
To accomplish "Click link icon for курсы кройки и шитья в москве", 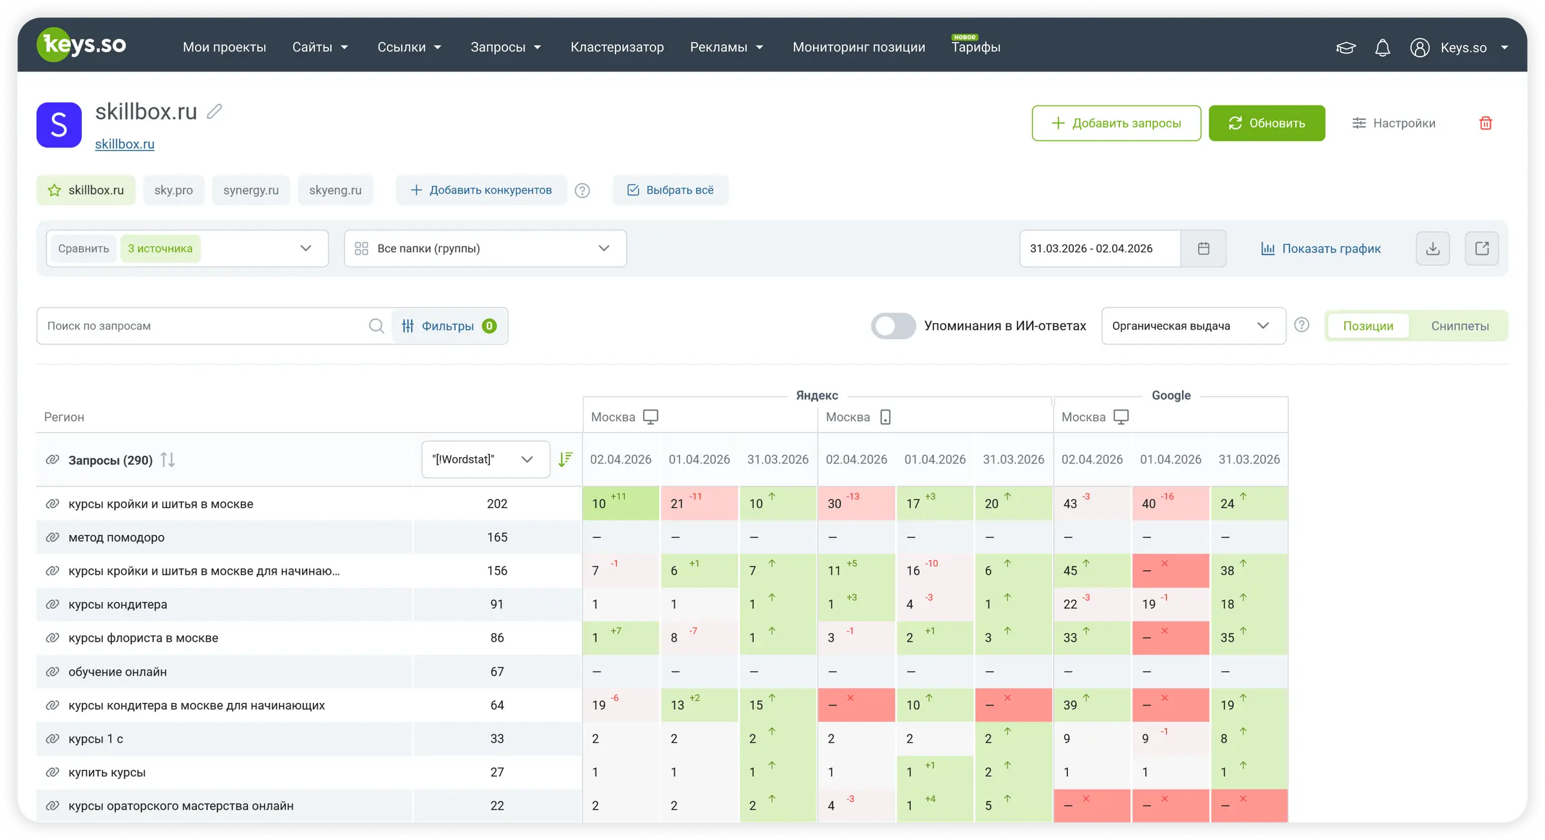I will point(53,504).
